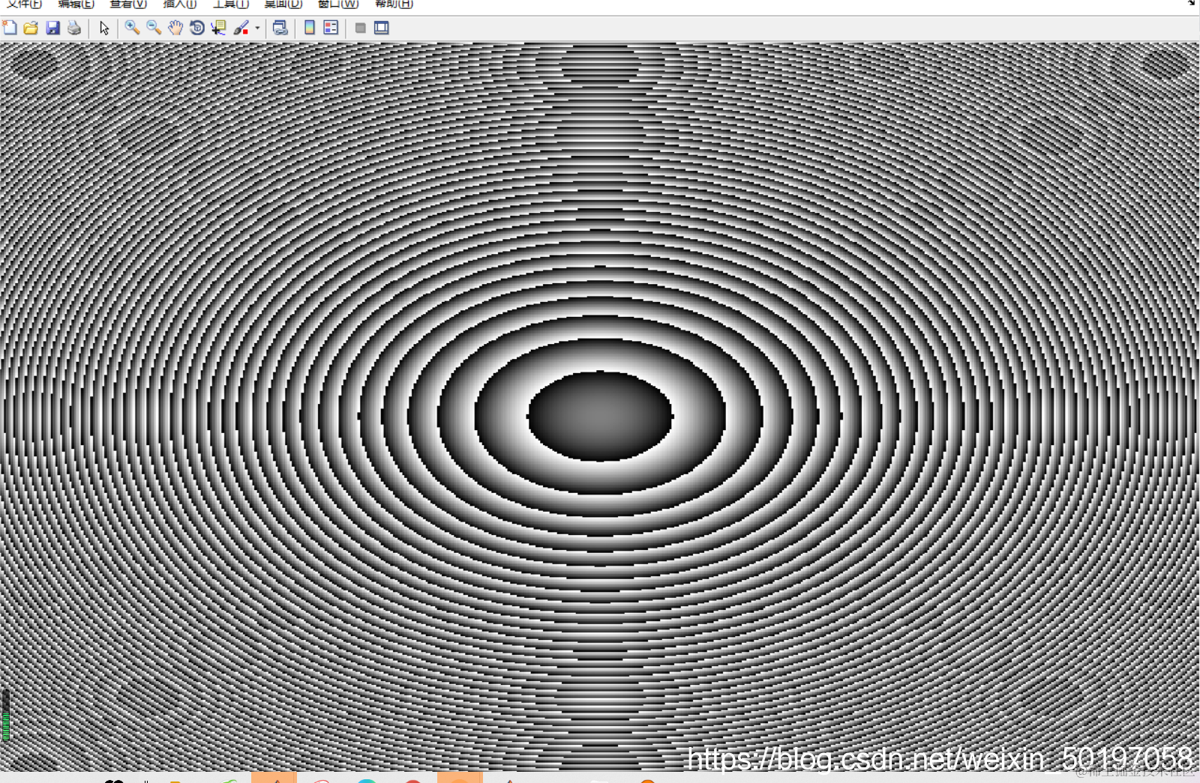Click the Show Plot Tools icon

[382, 28]
